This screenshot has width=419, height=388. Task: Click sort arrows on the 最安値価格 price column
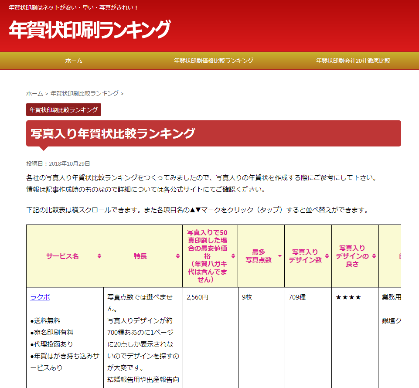pyautogui.click(x=233, y=256)
